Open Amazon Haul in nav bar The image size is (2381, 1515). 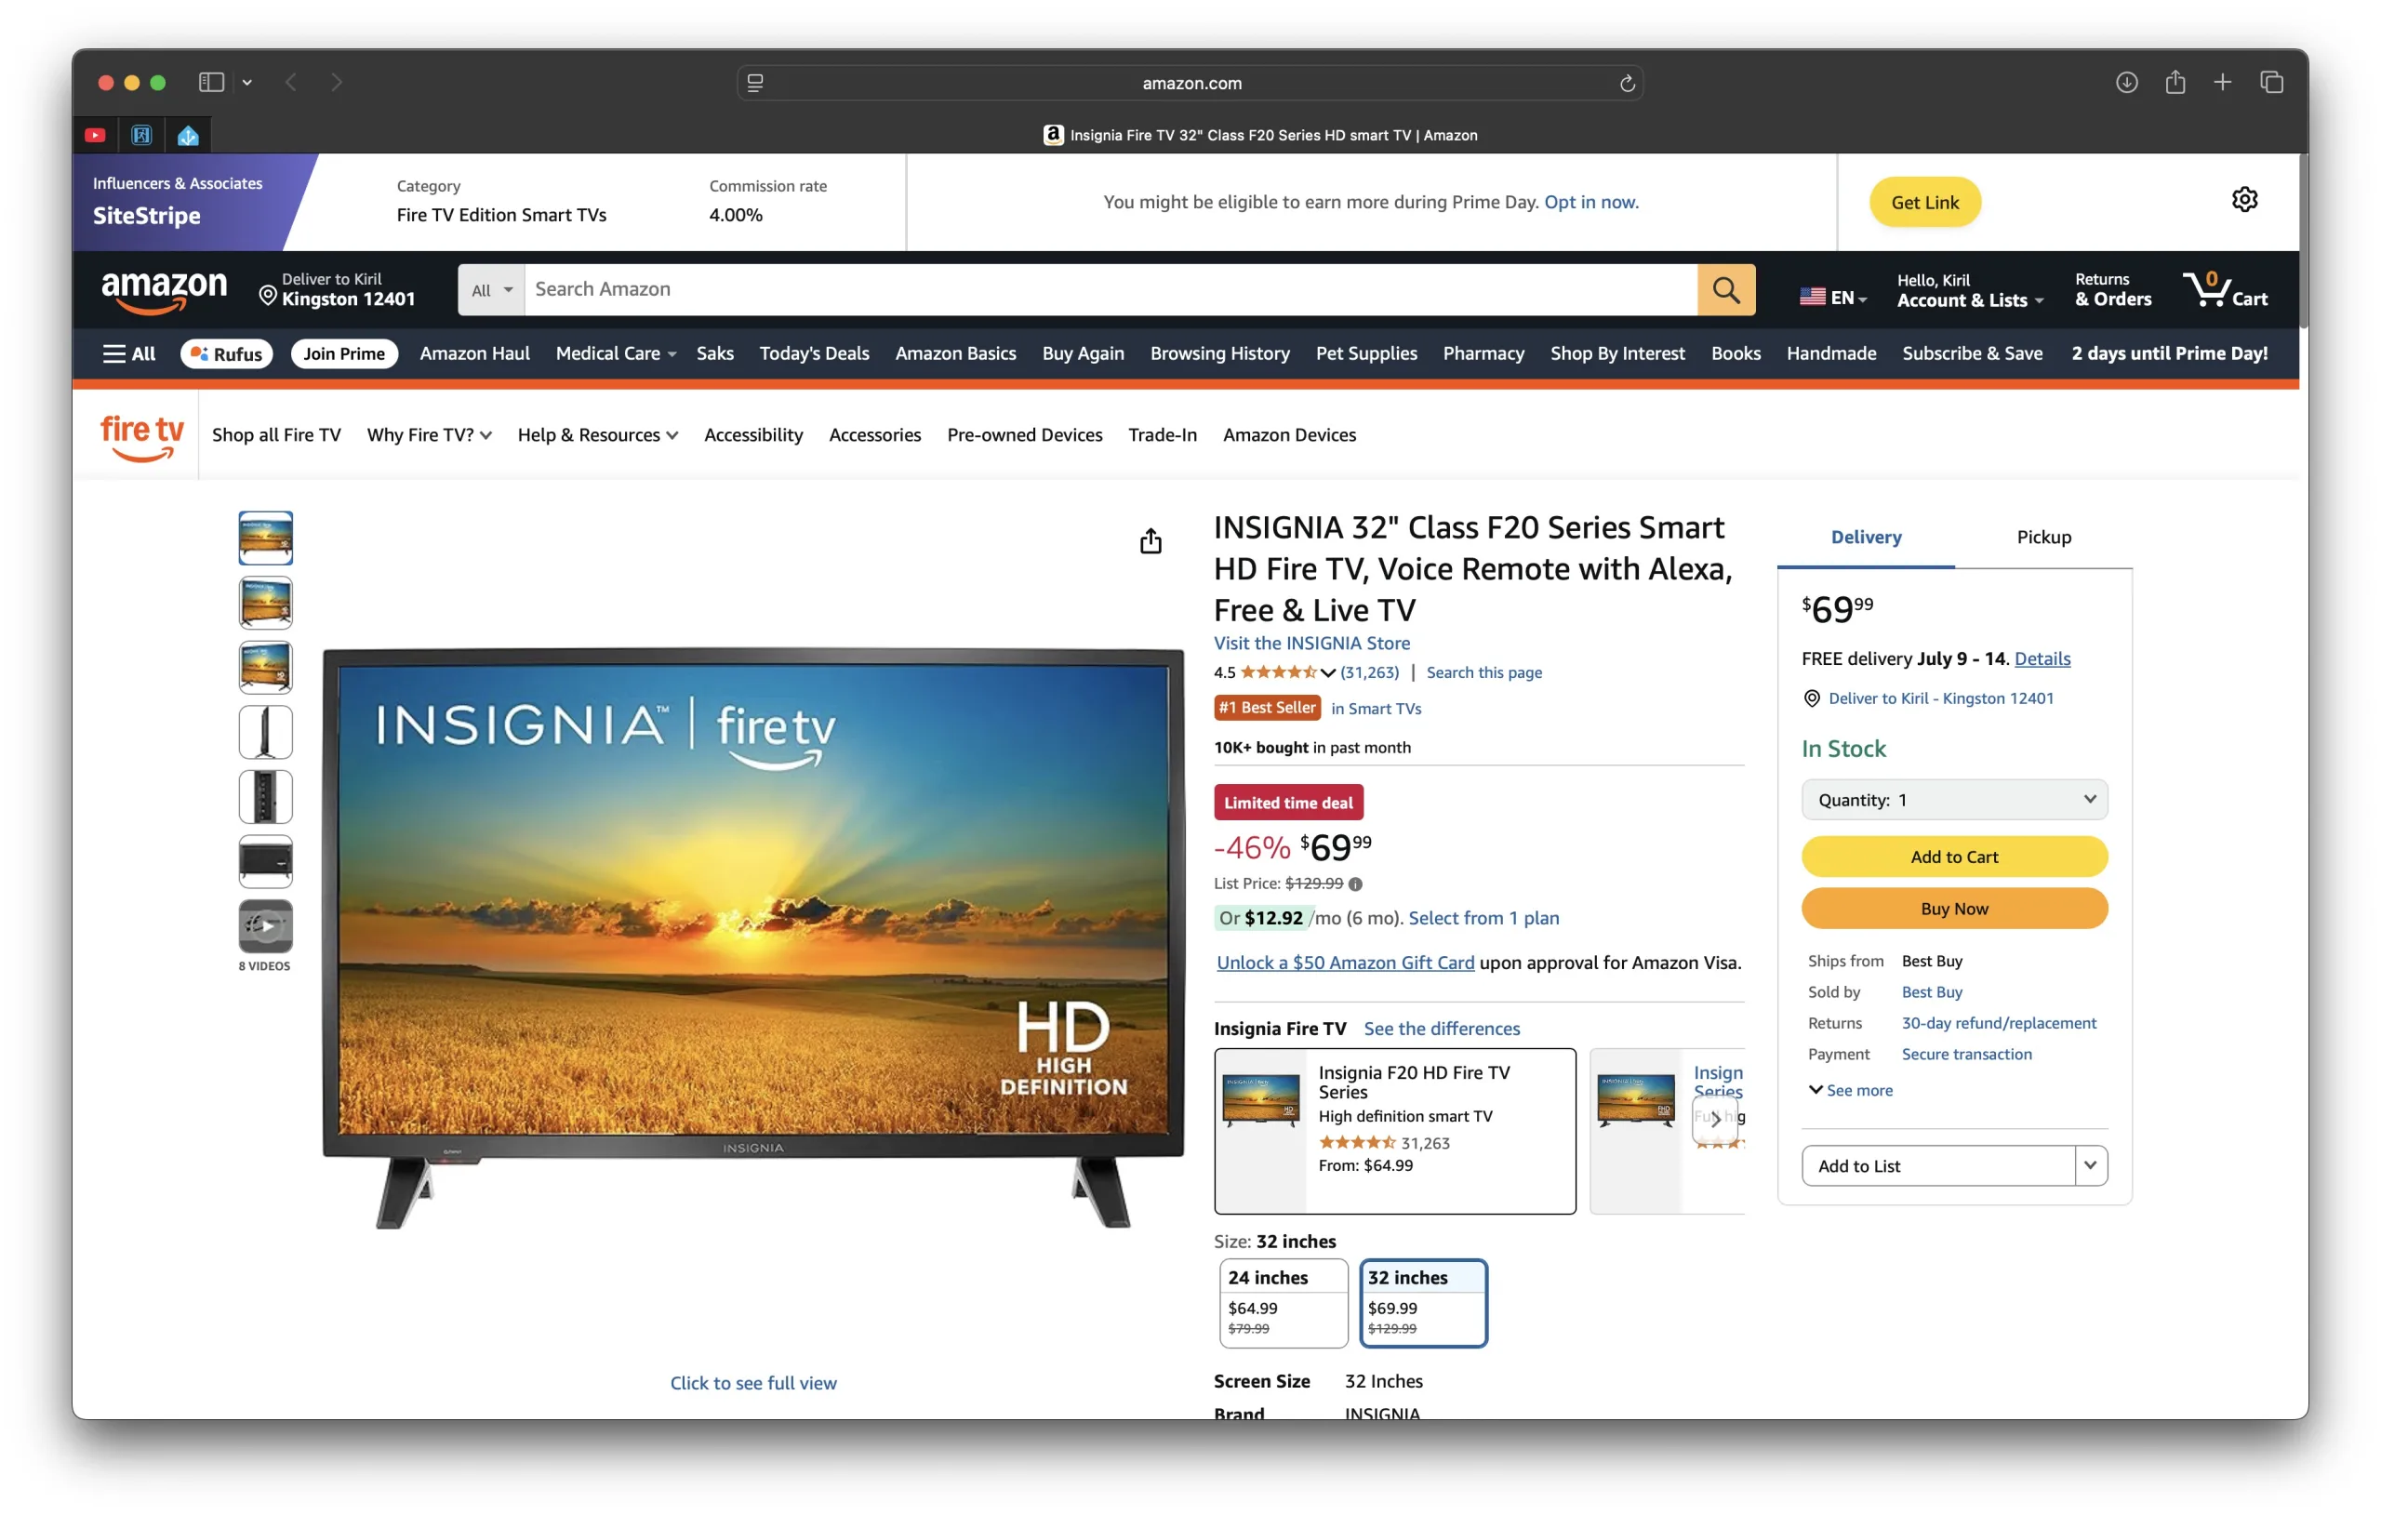(474, 353)
